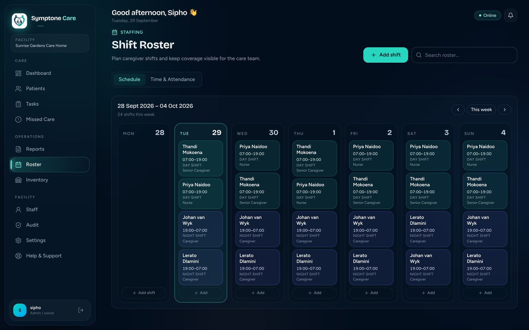Add a shift on Friday 2

pyautogui.click(x=371, y=293)
